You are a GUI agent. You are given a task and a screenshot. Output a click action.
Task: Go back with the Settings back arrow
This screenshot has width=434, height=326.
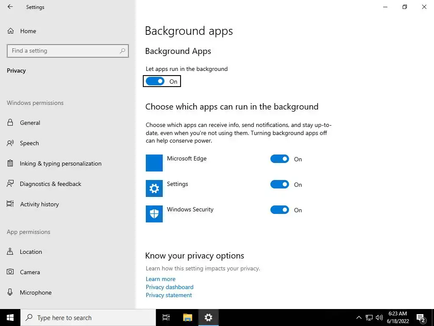10,7
